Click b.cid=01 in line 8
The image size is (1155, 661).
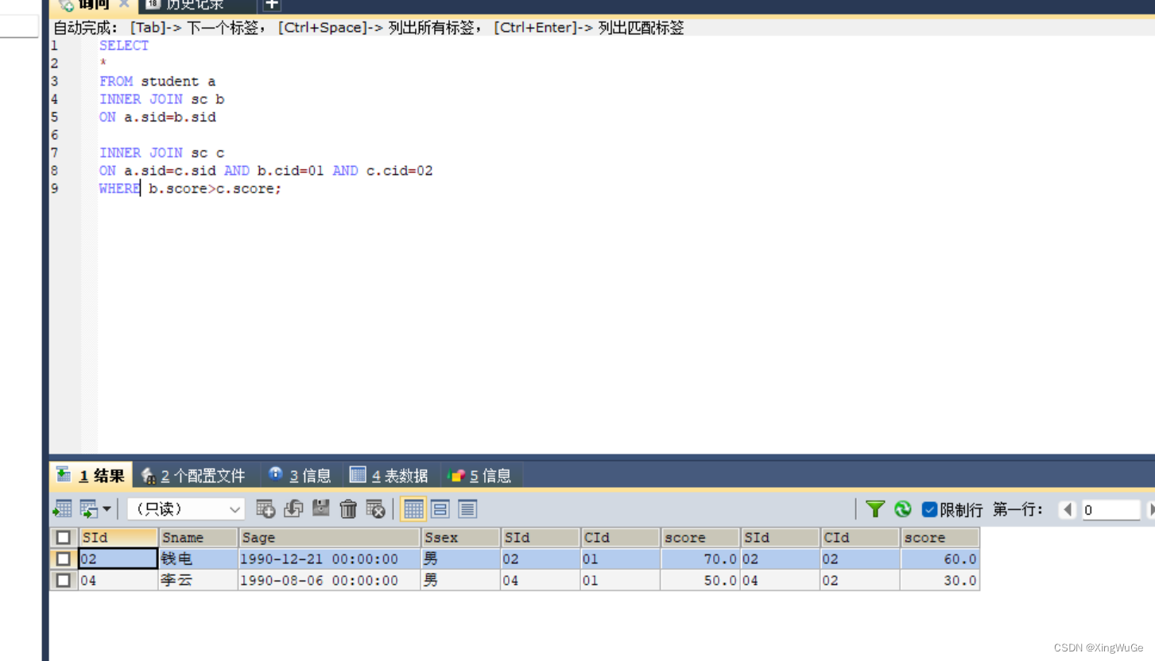coord(290,171)
